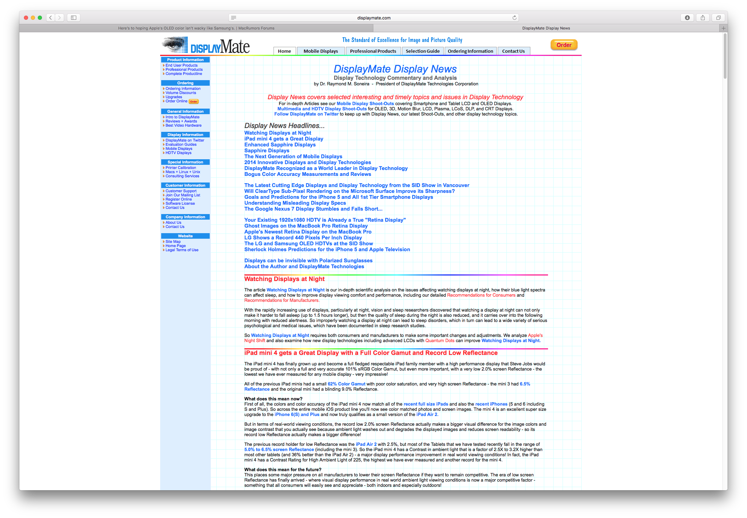Reload the page with the refresh icon
This screenshot has width=747, height=518.
point(514,18)
